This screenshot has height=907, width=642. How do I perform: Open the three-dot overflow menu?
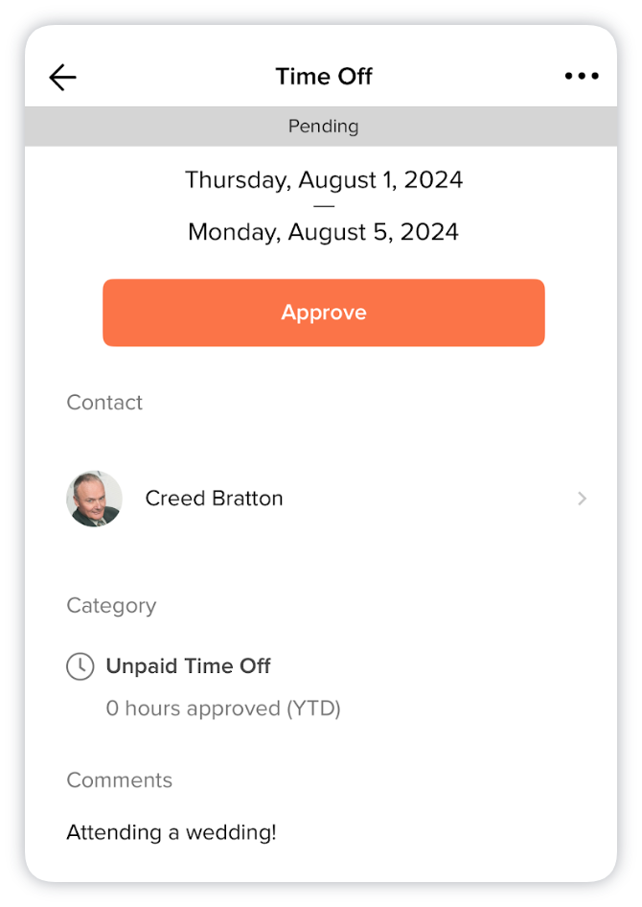click(582, 76)
